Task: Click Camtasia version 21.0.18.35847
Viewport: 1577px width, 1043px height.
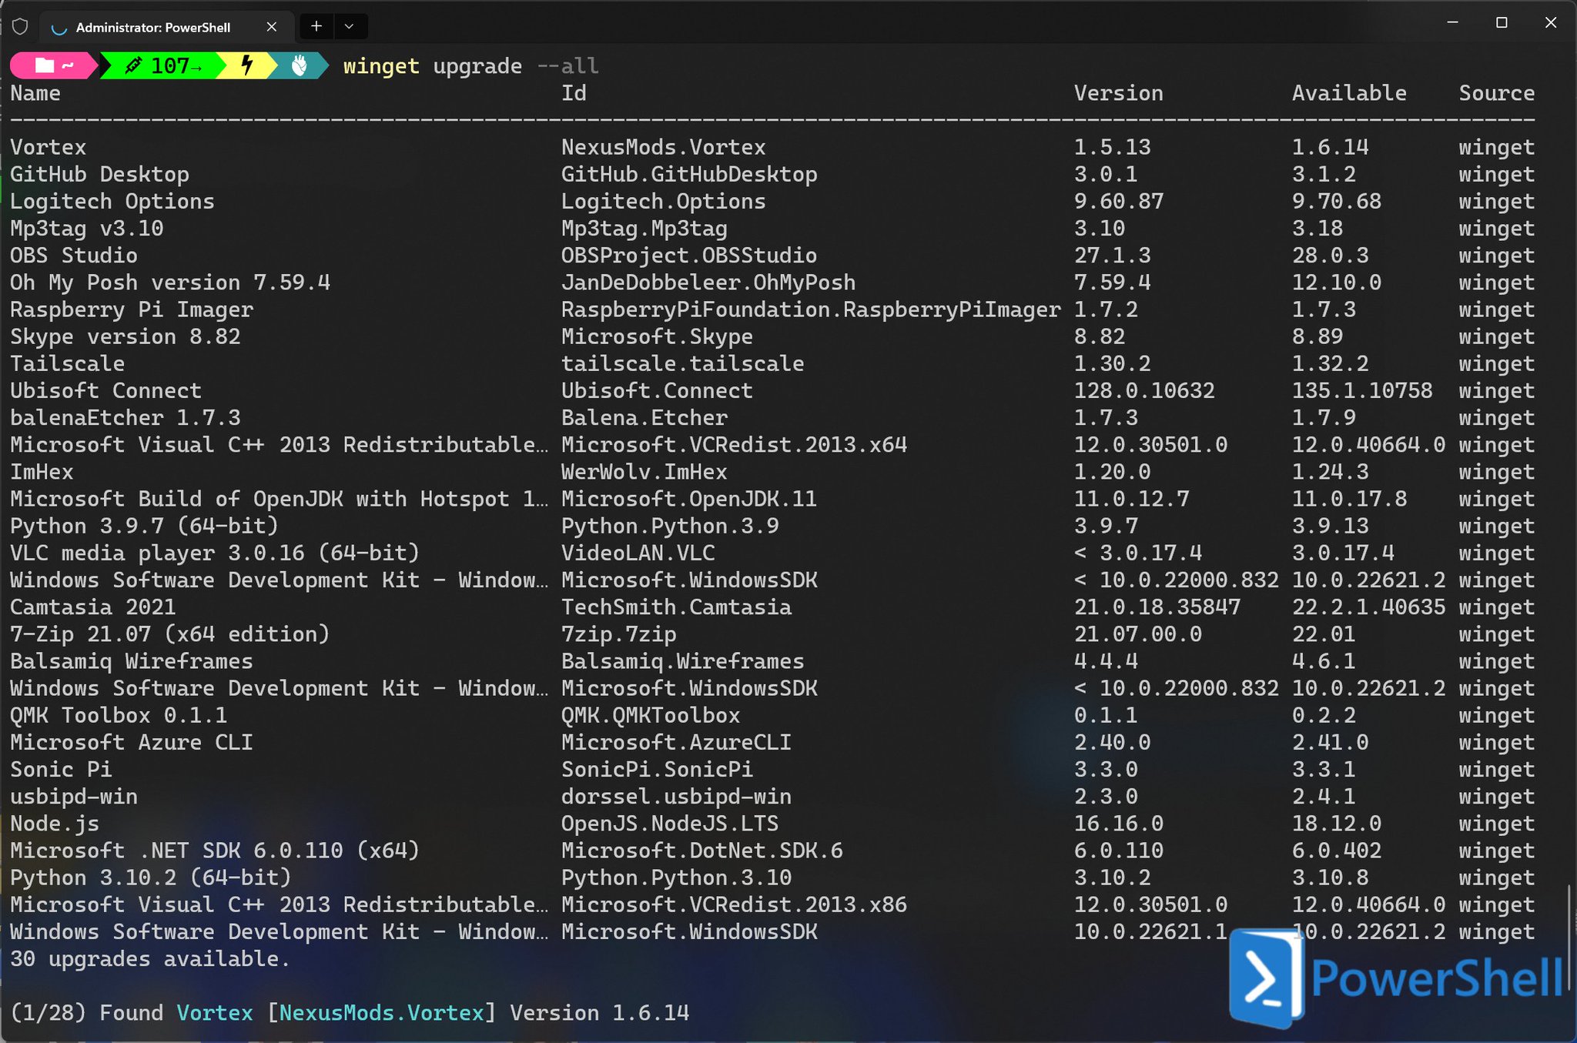Action: (1157, 607)
